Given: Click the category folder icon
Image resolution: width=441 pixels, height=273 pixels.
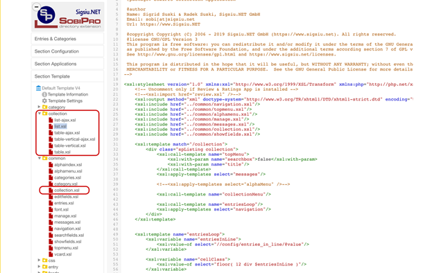Looking at the screenshot, I should (x=44, y=107).
